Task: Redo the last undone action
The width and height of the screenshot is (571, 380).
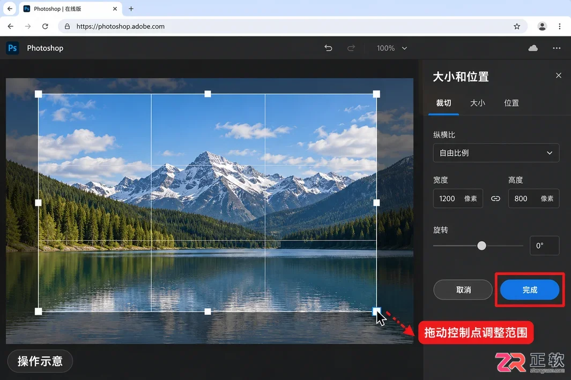Action: (351, 48)
